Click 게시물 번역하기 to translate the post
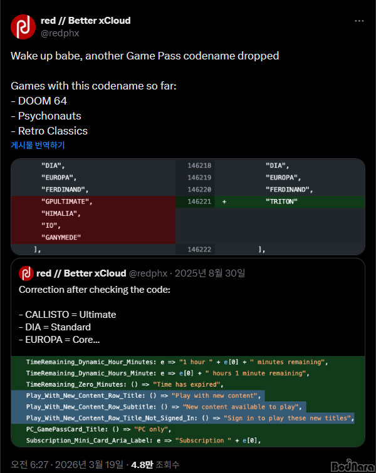Viewport: 376px width, 473px height. pos(38,145)
